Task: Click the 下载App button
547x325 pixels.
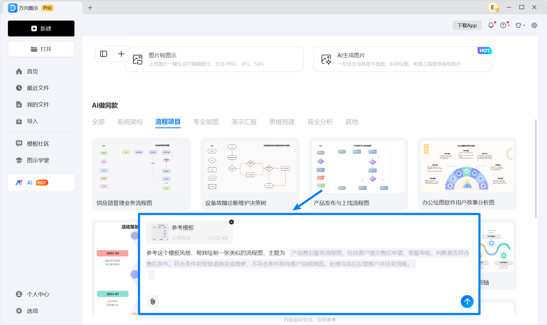Action: (467, 25)
